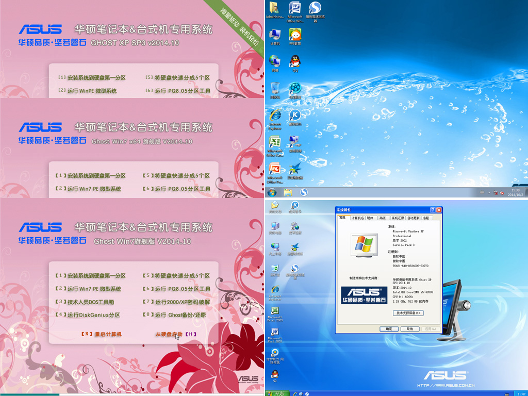The height and width of the screenshot is (396, 528).
Task: Select 【8】运行 Ghost备份/还原
Action: (x=174, y=315)
